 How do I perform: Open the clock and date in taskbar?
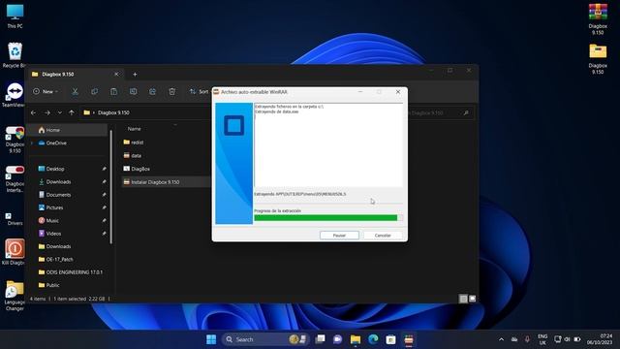(x=600, y=339)
